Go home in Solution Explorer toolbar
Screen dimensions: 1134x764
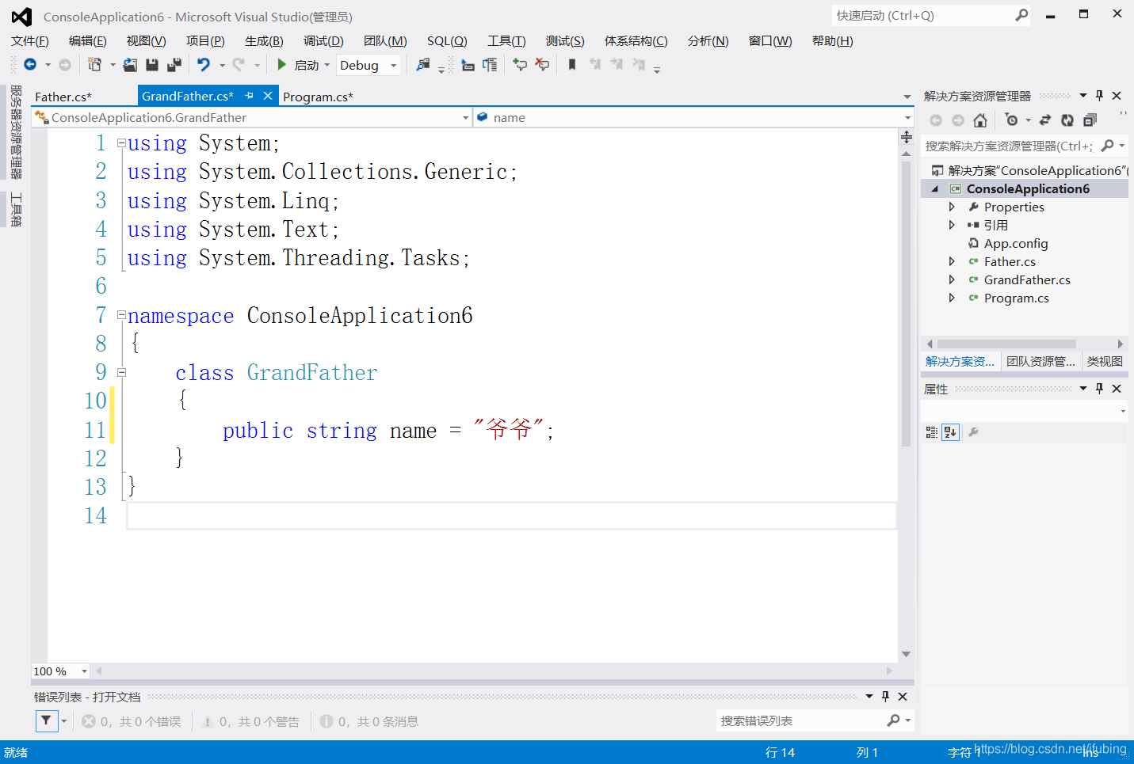980,120
